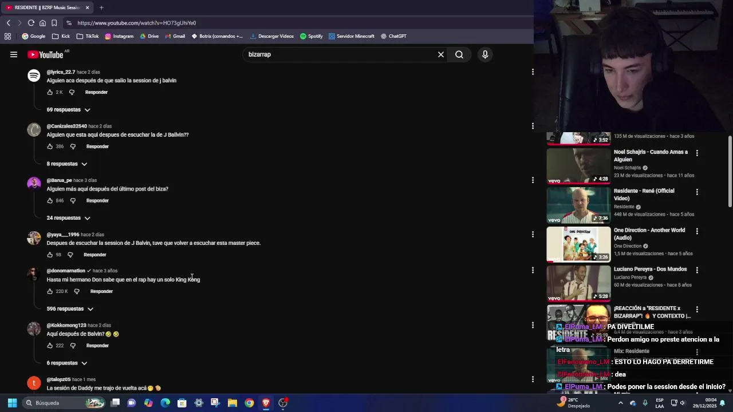Dislike the comment by @Barua_pe
The image size is (733, 412).
(73, 201)
